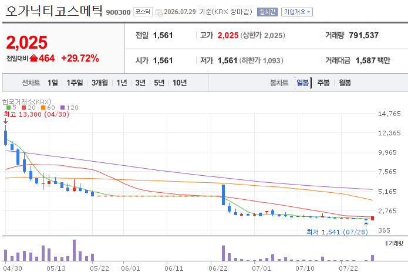Select the 10년 line chart tab
The height and width of the screenshot is (276, 408).
[x=180, y=83]
